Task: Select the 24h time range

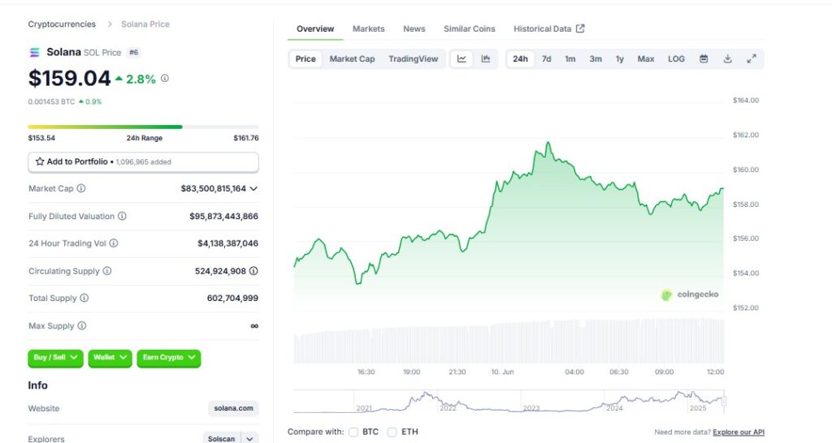Action: pyautogui.click(x=520, y=58)
